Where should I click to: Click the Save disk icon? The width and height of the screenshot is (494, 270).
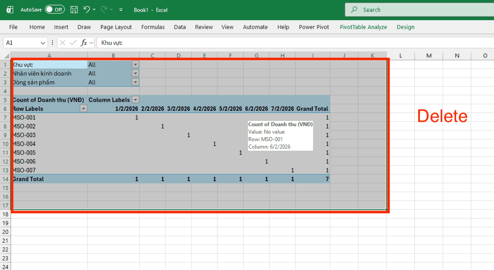click(x=74, y=10)
